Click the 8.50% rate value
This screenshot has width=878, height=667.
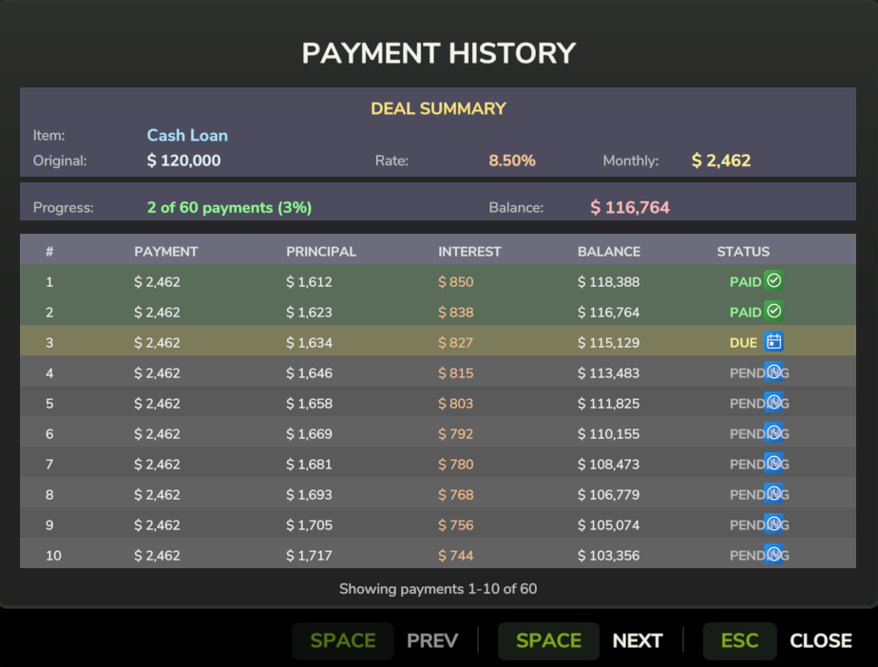tap(512, 161)
